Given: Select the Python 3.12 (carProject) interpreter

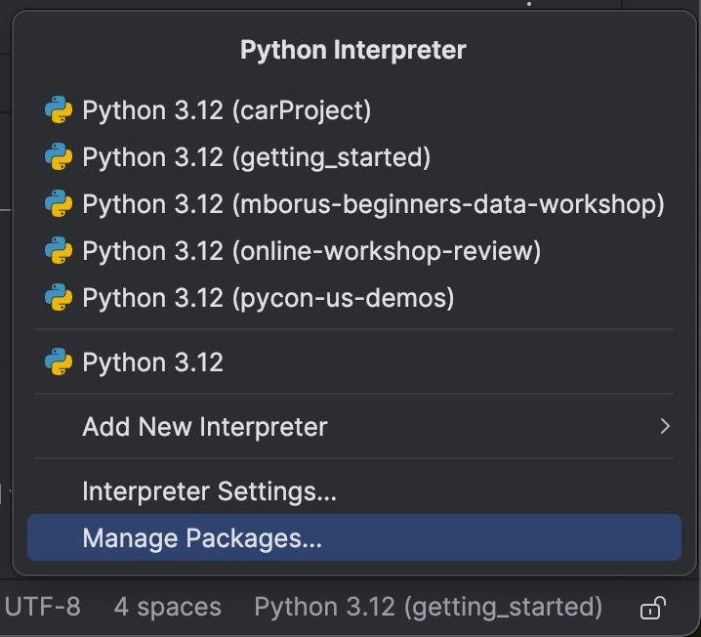Looking at the screenshot, I should coord(227,110).
